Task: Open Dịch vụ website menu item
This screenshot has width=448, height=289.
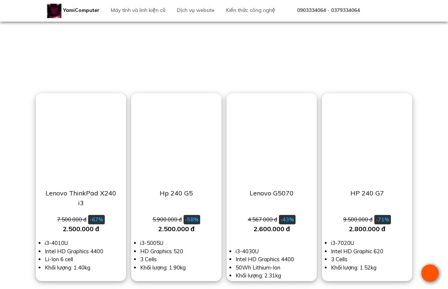Action: 195,10
